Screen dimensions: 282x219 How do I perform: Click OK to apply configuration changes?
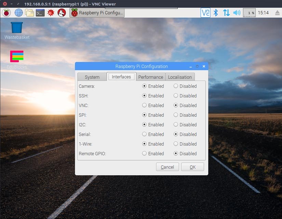pos(192,167)
